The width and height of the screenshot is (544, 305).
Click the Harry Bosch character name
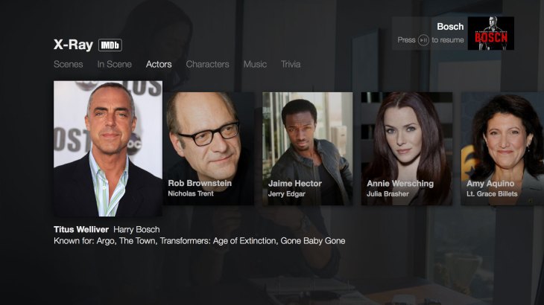click(136, 230)
